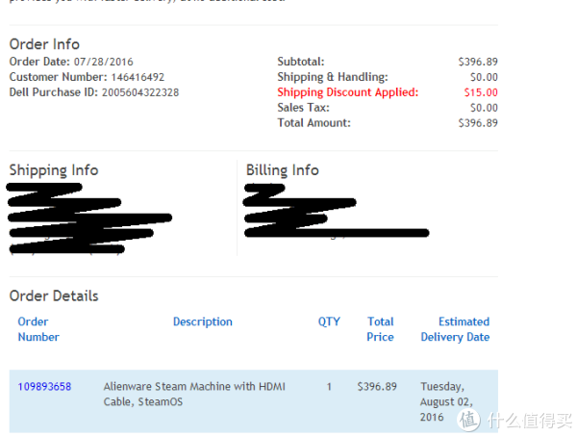Click the Dell Purchase ID number

(140, 92)
